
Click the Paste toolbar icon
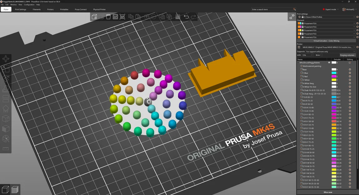click(x=138, y=17)
